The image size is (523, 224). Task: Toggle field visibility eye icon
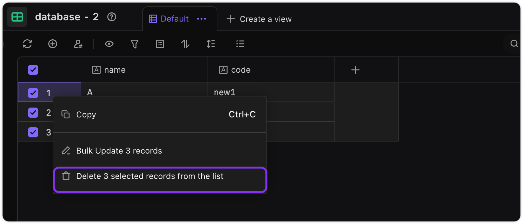click(109, 44)
